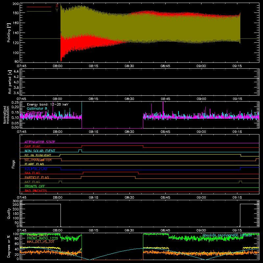263x263 pixels.
Task: Click the ECLIPSE_FLAG flag label
Action: [x=36, y=169]
